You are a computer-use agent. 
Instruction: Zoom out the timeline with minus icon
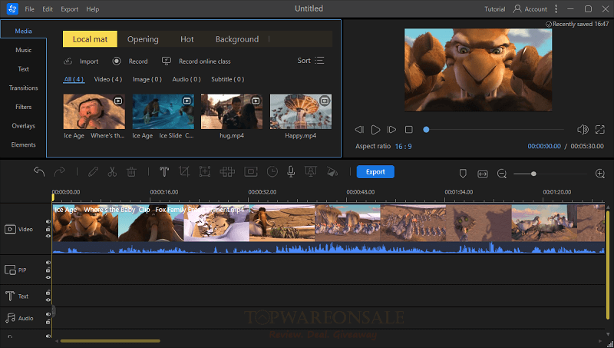(502, 174)
